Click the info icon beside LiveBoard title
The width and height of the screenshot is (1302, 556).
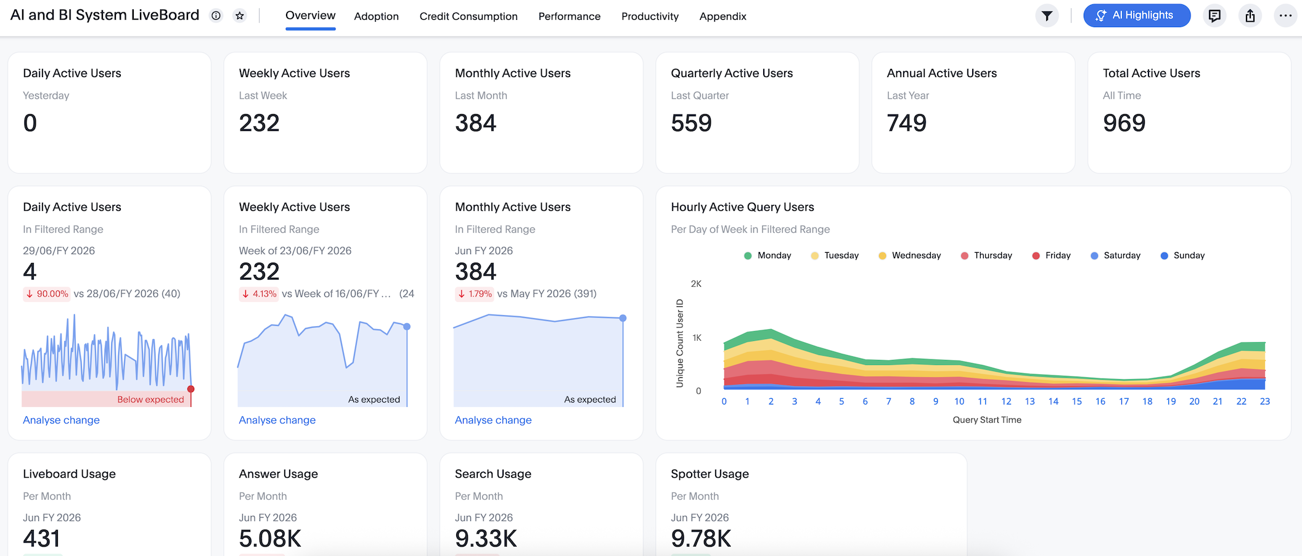[216, 16]
